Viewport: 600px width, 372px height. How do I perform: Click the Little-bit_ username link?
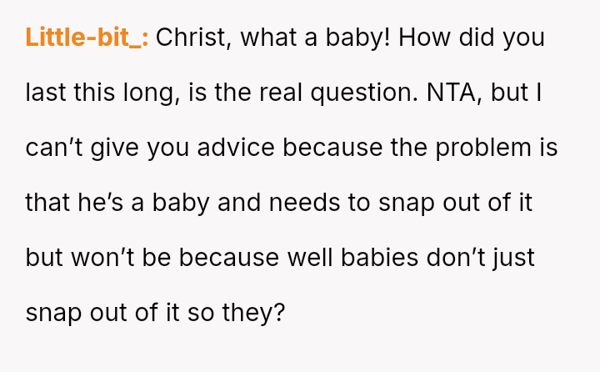(x=87, y=38)
